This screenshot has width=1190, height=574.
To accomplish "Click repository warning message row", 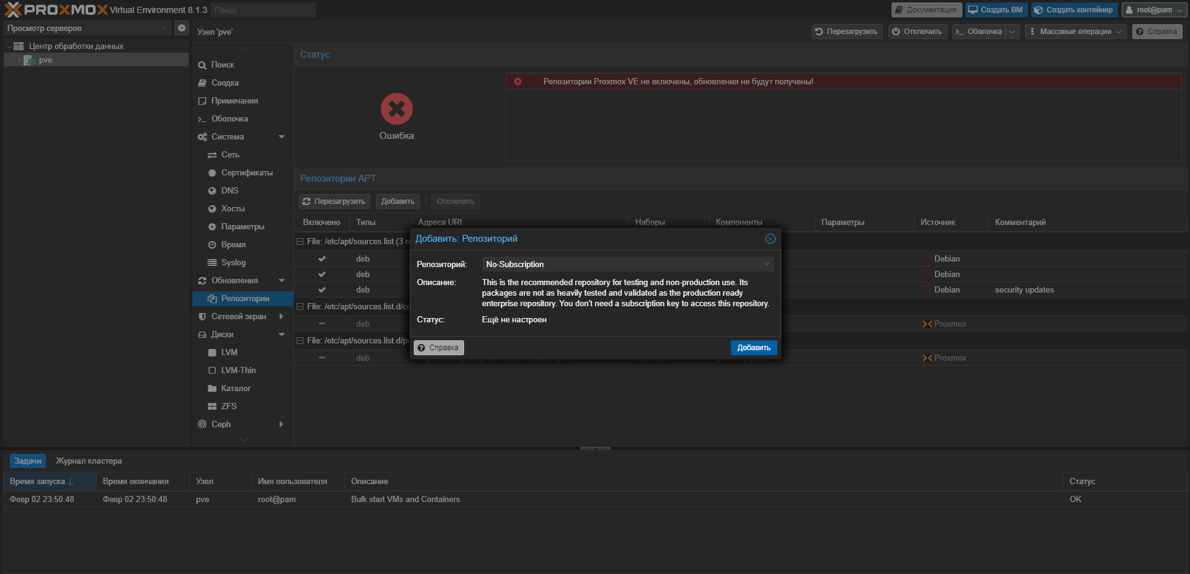I will pyautogui.click(x=844, y=81).
